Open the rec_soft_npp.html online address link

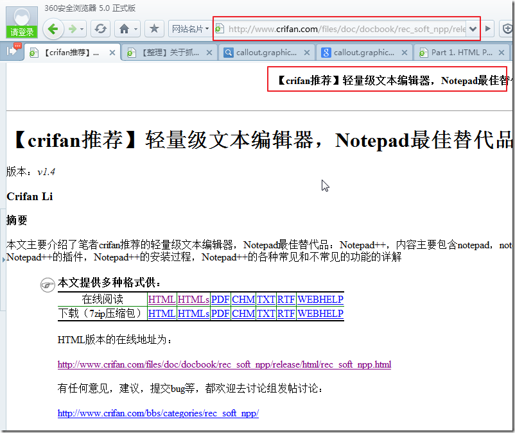(x=224, y=364)
